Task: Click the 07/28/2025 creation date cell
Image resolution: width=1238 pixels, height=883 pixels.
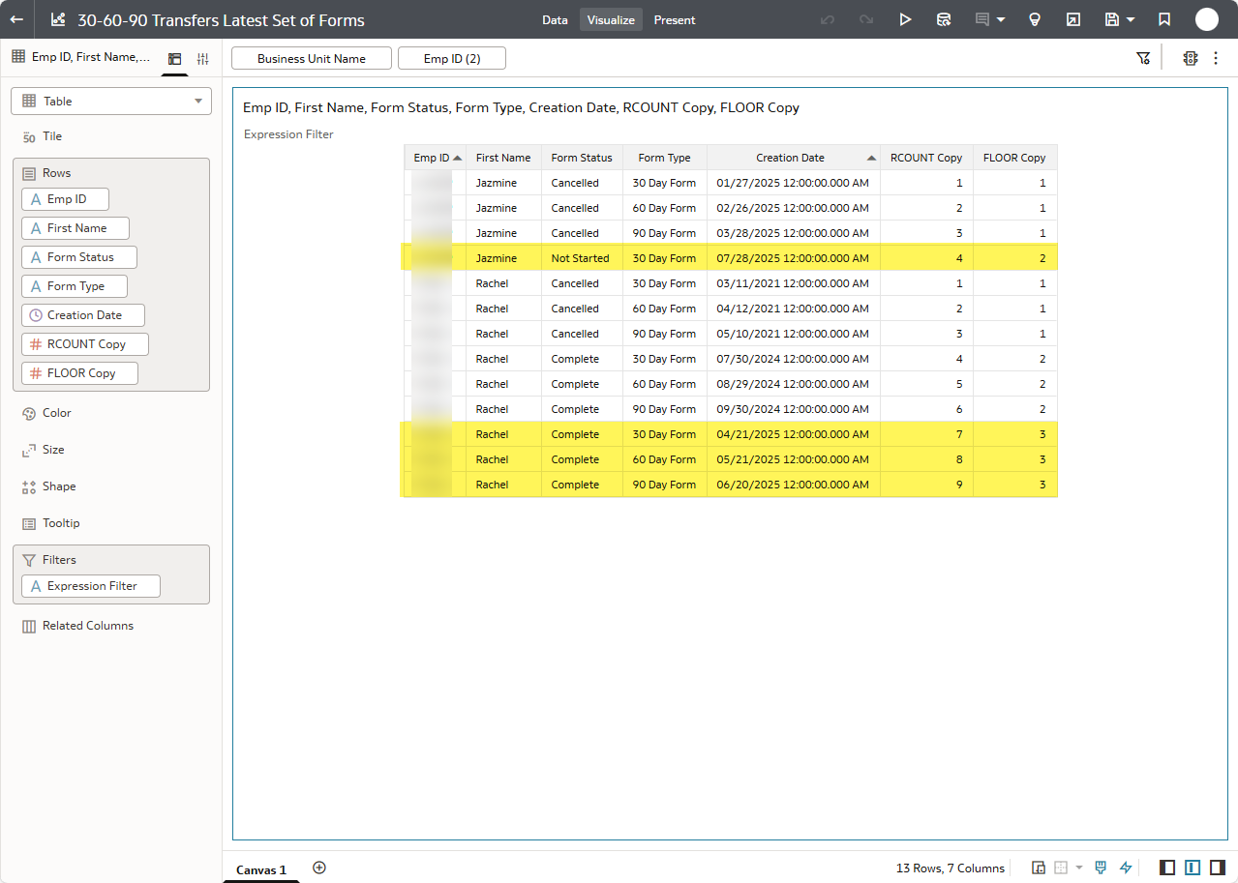Action: 793,258
